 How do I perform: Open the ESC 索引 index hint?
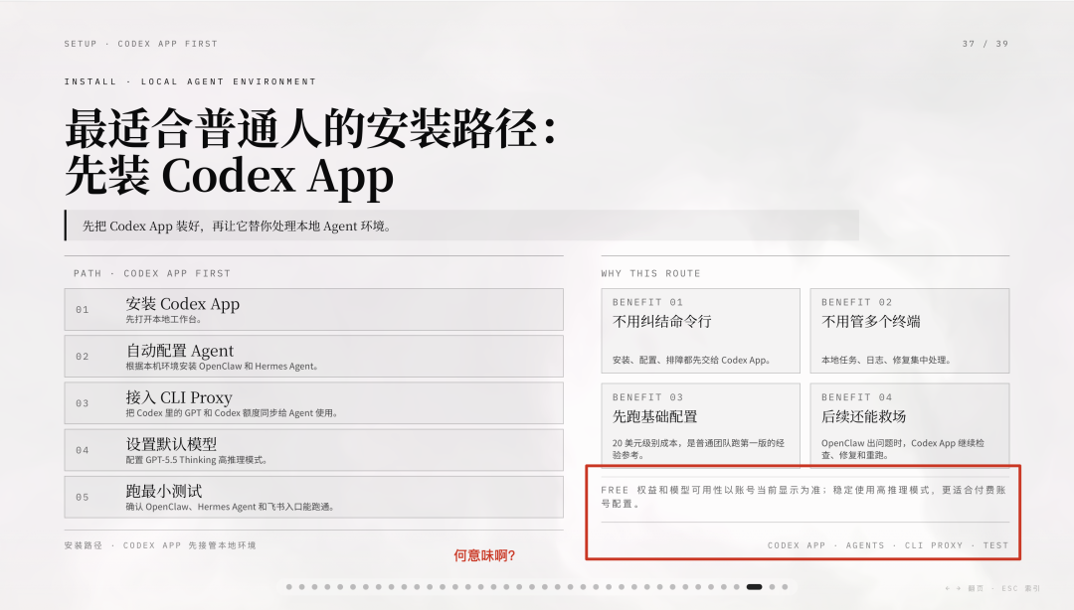[1020, 588]
